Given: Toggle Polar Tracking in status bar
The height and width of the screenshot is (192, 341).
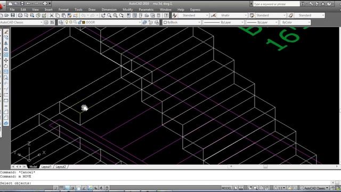Looking at the screenshot, I should point(73,188).
